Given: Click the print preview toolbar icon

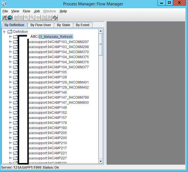Looking at the screenshot, I should pyautogui.click(x=49, y=18).
